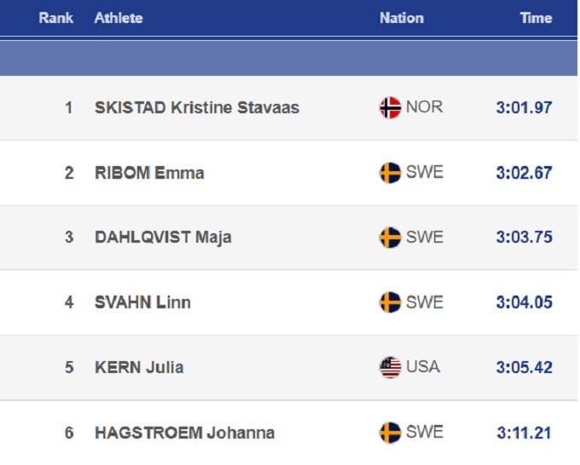
Task: Click Sweden flag icon in Hagstroem row
Action: tap(390, 432)
